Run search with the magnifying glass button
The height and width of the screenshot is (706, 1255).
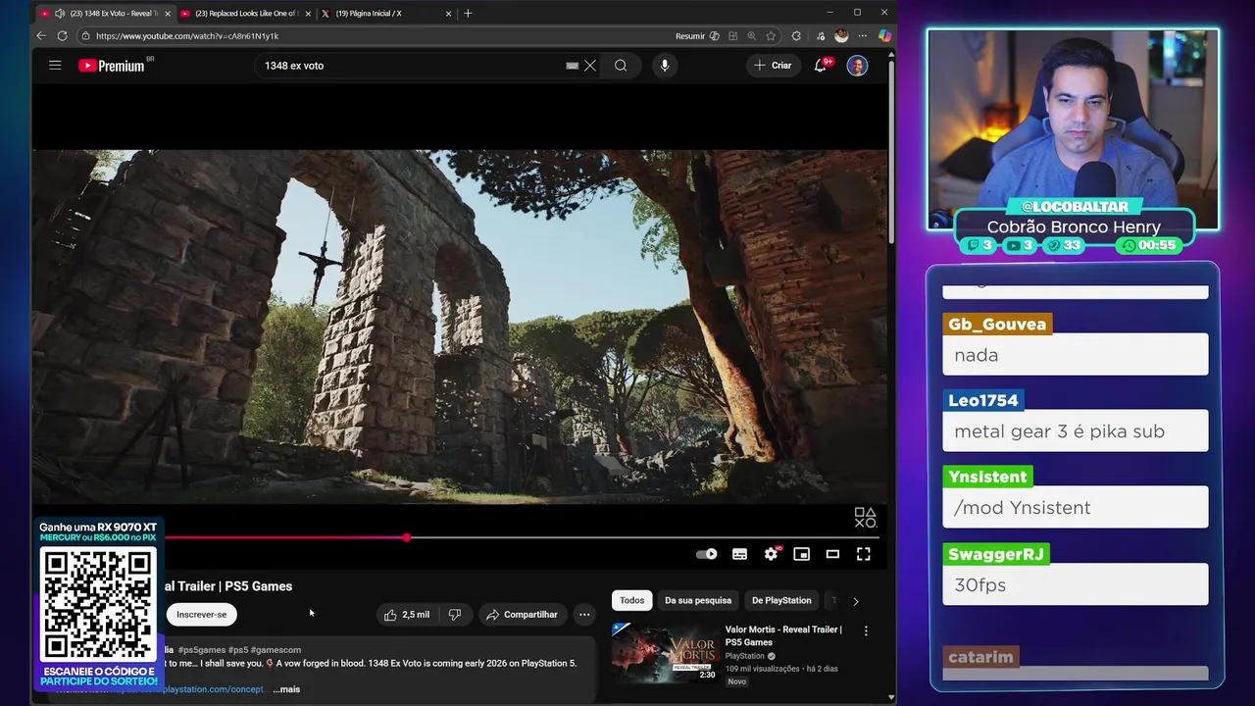coord(621,66)
